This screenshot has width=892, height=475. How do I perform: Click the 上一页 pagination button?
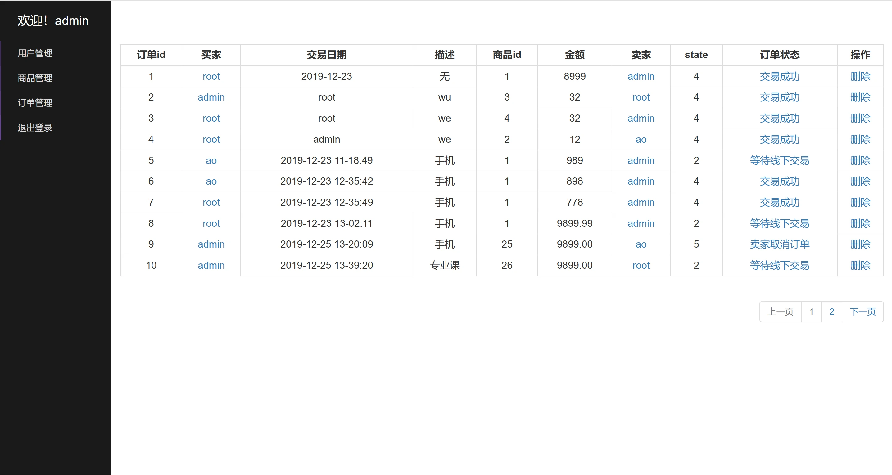pyautogui.click(x=780, y=312)
